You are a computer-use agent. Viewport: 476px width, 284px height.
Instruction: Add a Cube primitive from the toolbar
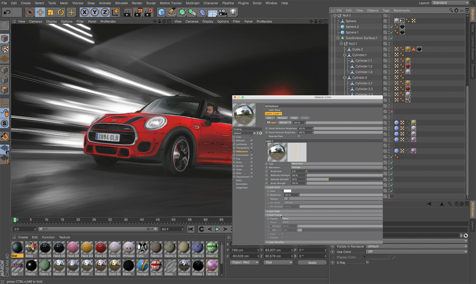tap(162, 12)
